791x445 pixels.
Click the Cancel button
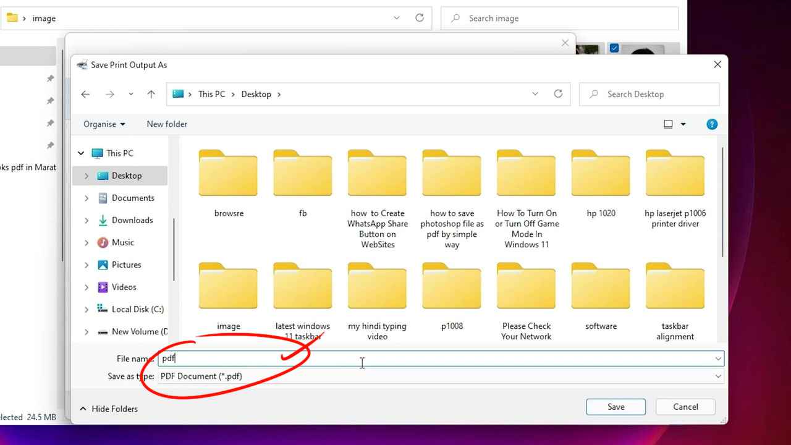coord(685,407)
